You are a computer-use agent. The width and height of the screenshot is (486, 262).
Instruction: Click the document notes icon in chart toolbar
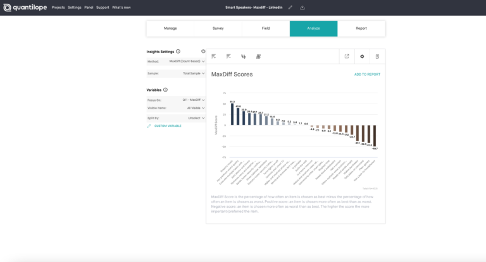(377, 57)
